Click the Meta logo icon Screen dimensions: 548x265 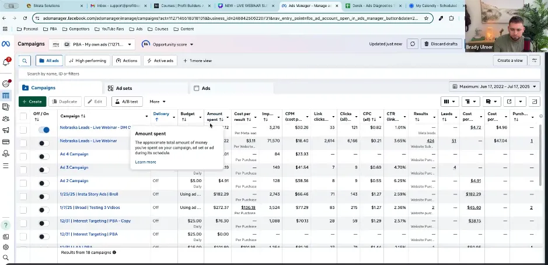6,44
